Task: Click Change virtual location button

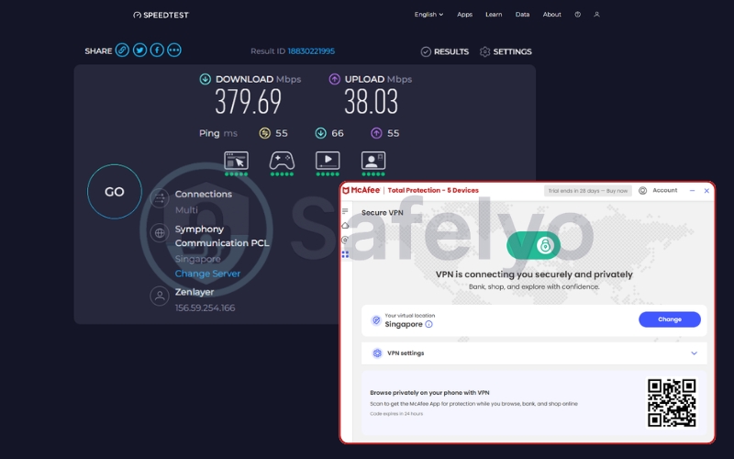Action: (x=670, y=319)
